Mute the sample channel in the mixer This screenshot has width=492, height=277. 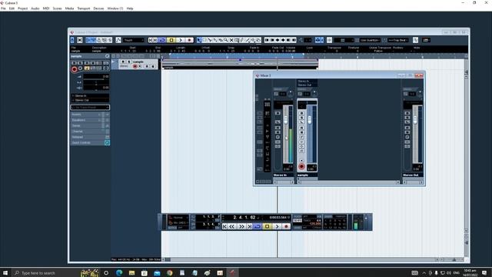click(301, 113)
